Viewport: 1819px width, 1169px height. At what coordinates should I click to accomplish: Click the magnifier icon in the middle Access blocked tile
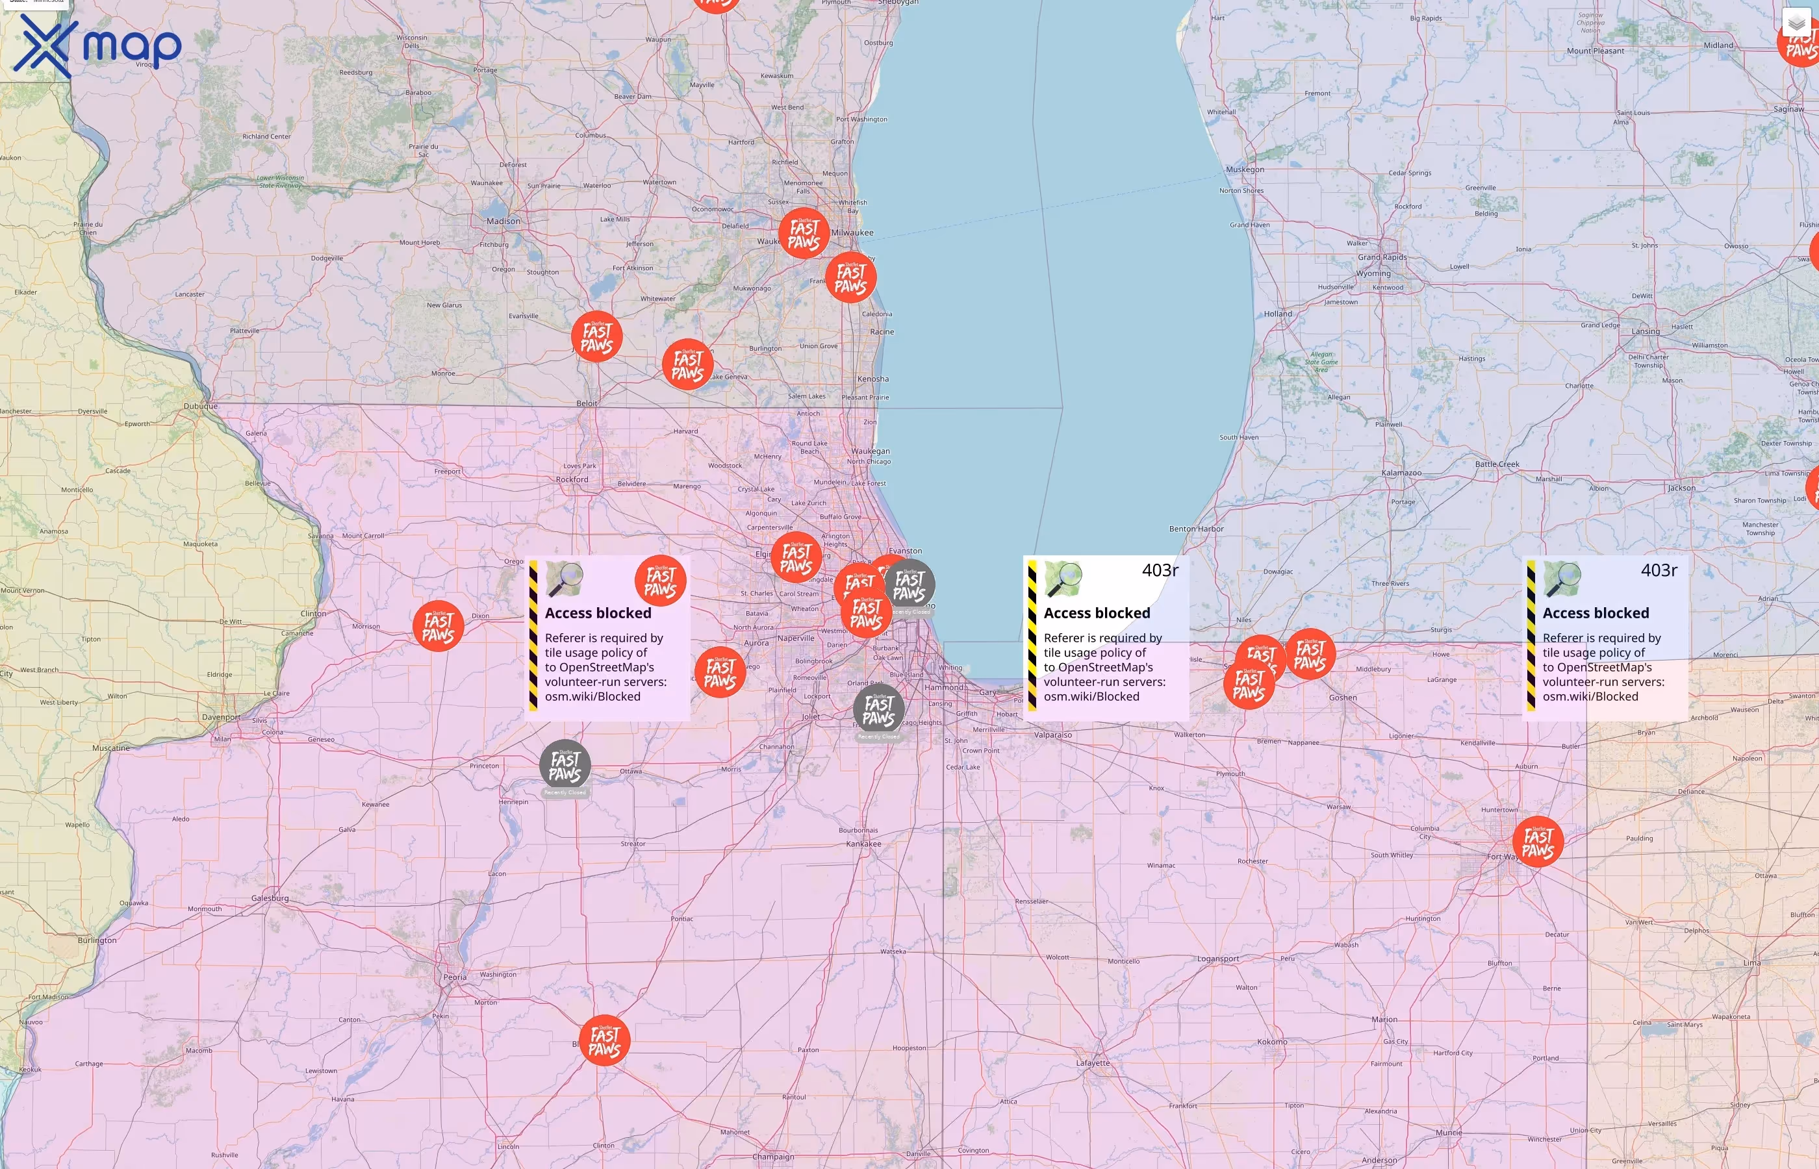(x=1063, y=579)
